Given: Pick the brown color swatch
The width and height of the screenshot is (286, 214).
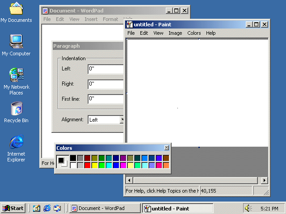Looking at the screenshot, I should (x=166, y=158).
